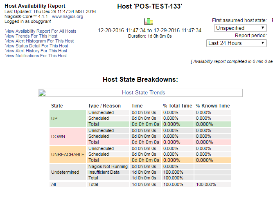
Task: Open View Alert History For This Host
Action: [36, 51]
